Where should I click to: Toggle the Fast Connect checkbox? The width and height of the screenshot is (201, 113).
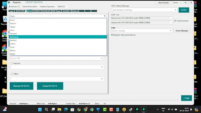tap(175, 21)
